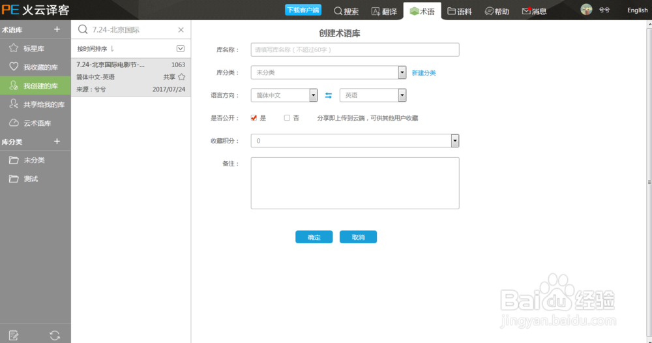Toggle the select-all checkbox in sort bar
The image size is (652, 343).
coord(181,49)
